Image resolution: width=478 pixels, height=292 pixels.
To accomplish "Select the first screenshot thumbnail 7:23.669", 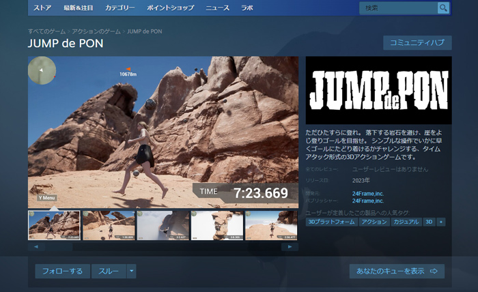I will [54, 225].
